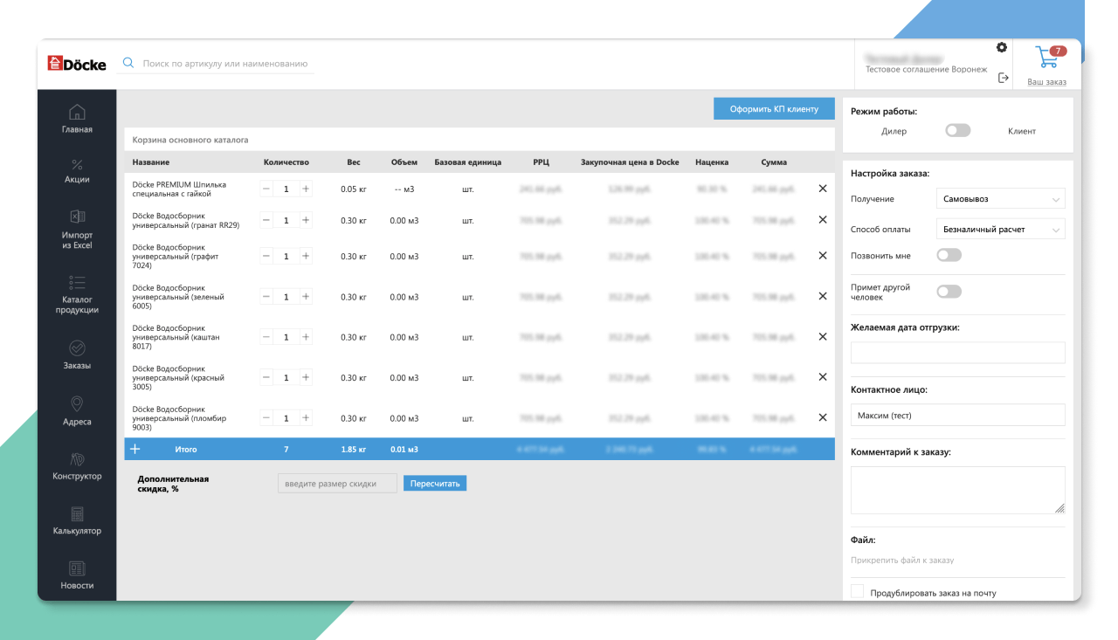Decrease quantity of Шпилька специальная
1118x640 pixels.
[267, 189]
